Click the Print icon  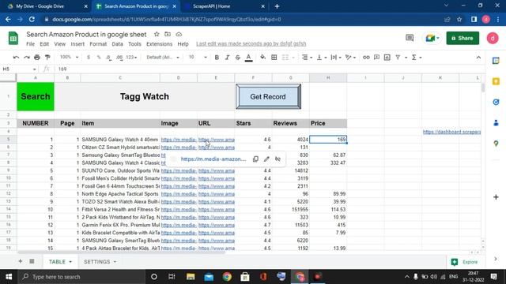click(x=37, y=58)
